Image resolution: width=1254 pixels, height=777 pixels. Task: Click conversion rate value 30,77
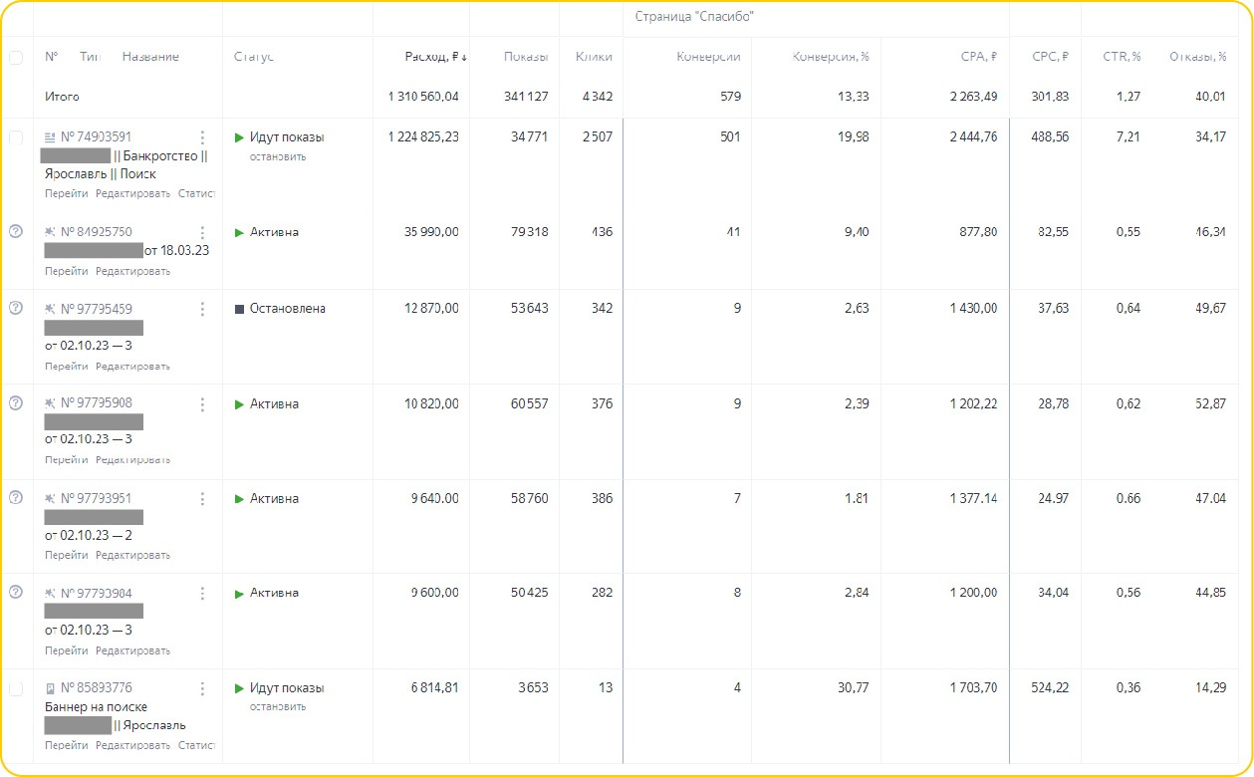(854, 688)
